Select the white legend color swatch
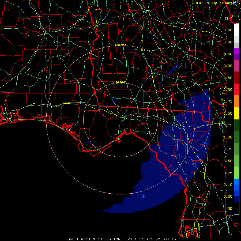 coord(236,30)
